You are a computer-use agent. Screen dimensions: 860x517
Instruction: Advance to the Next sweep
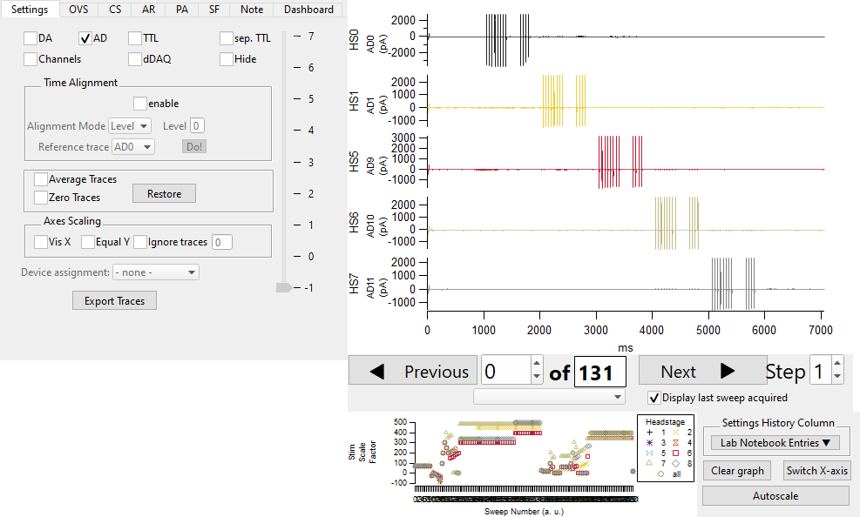click(702, 372)
